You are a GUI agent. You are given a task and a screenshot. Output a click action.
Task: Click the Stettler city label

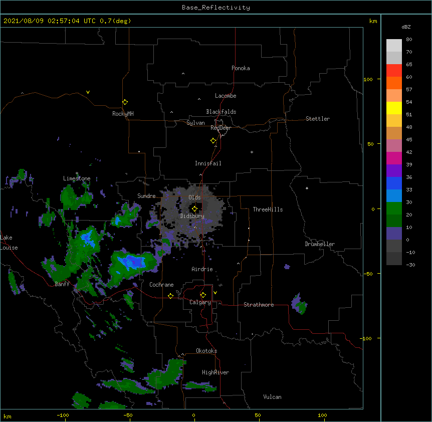317,119
